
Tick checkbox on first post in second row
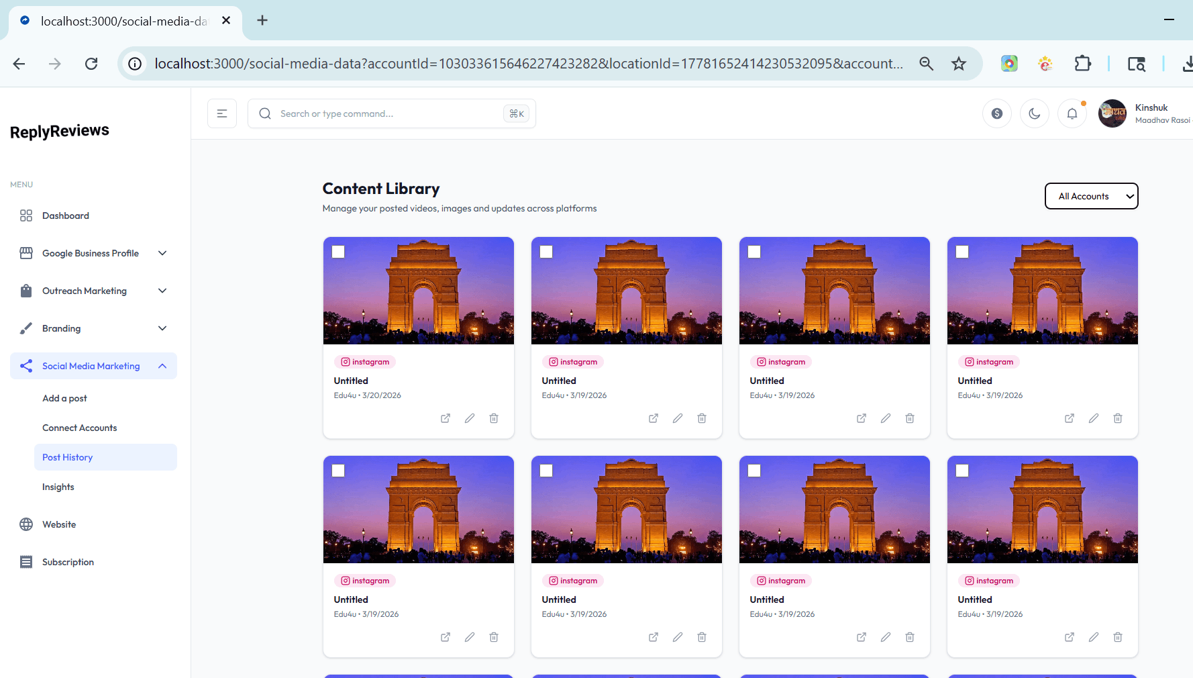(338, 471)
